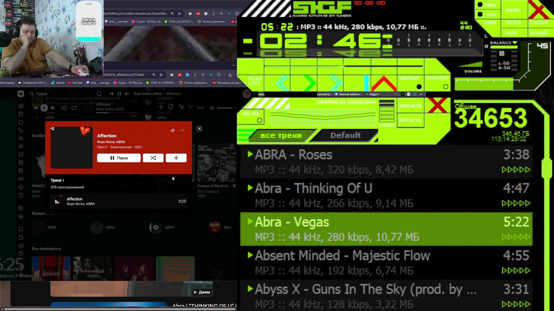Open MENU in audio player
Image resolution: width=554 pixels, height=311 pixels.
513,10
